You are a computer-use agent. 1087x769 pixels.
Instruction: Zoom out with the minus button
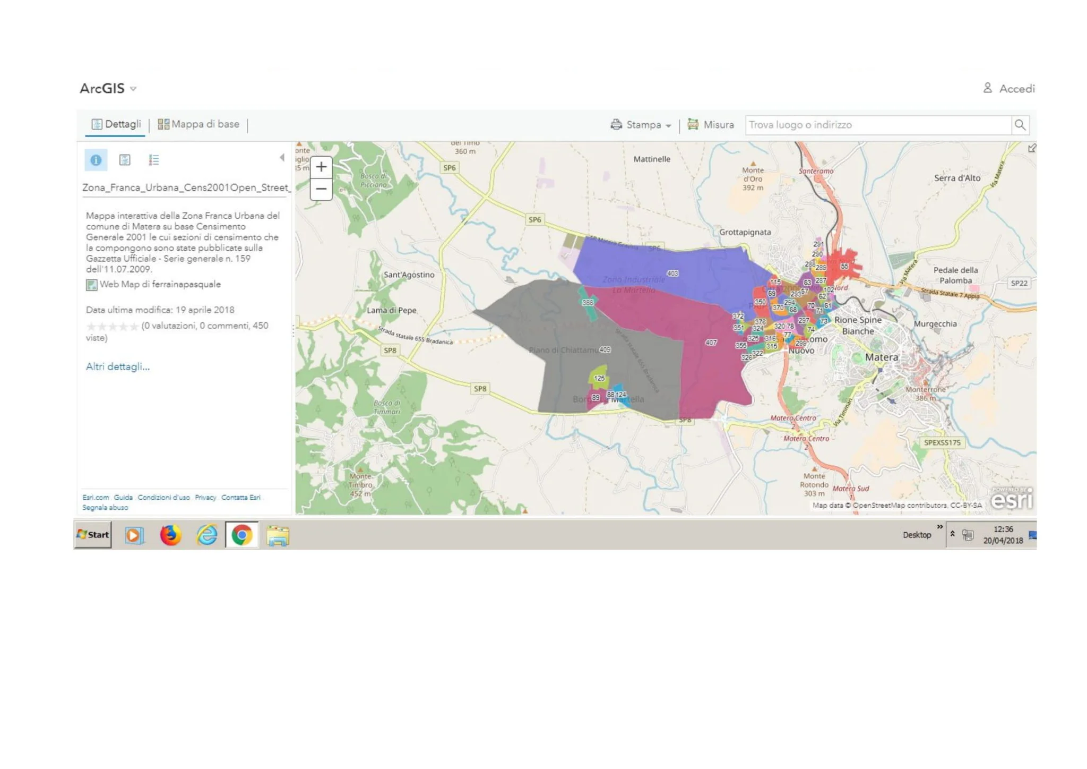point(321,189)
